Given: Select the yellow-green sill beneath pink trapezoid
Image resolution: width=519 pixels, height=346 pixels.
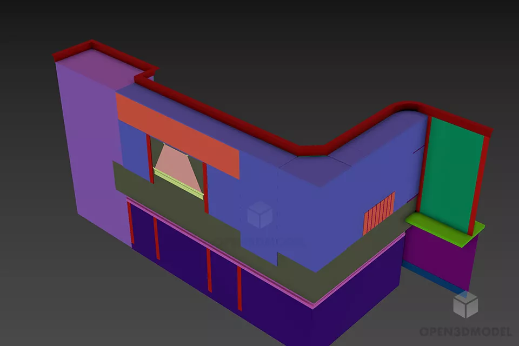Looking at the screenshot, I should click(x=178, y=180).
